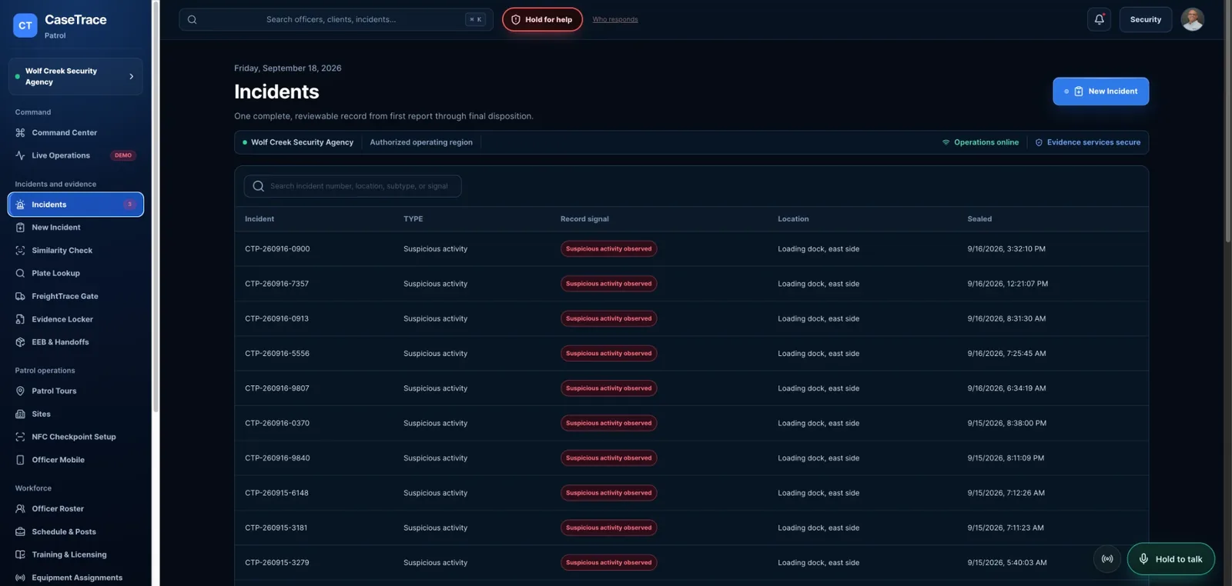1232x586 pixels.
Task: Click the Command Center sidebar icon
Action: click(20, 133)
